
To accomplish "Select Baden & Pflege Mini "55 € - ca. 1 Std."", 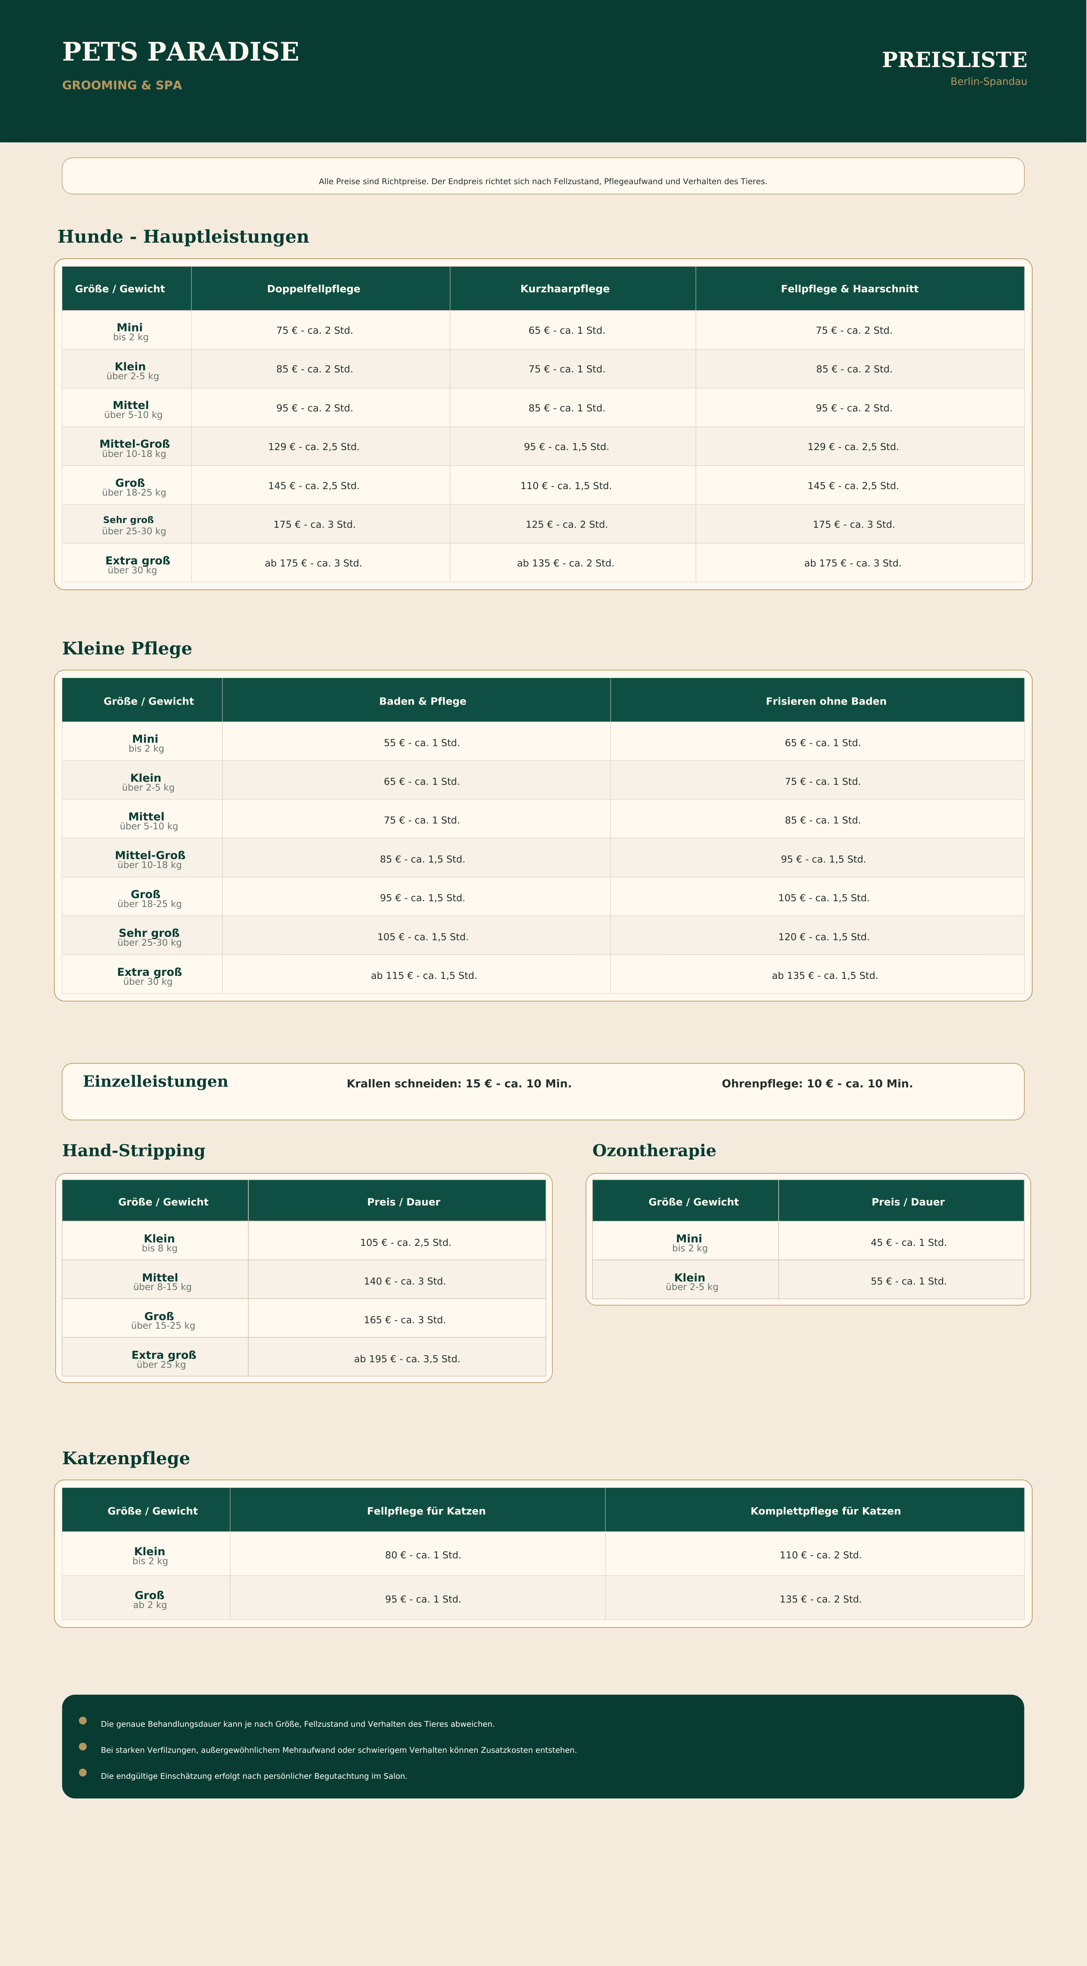I will (422, 743).
